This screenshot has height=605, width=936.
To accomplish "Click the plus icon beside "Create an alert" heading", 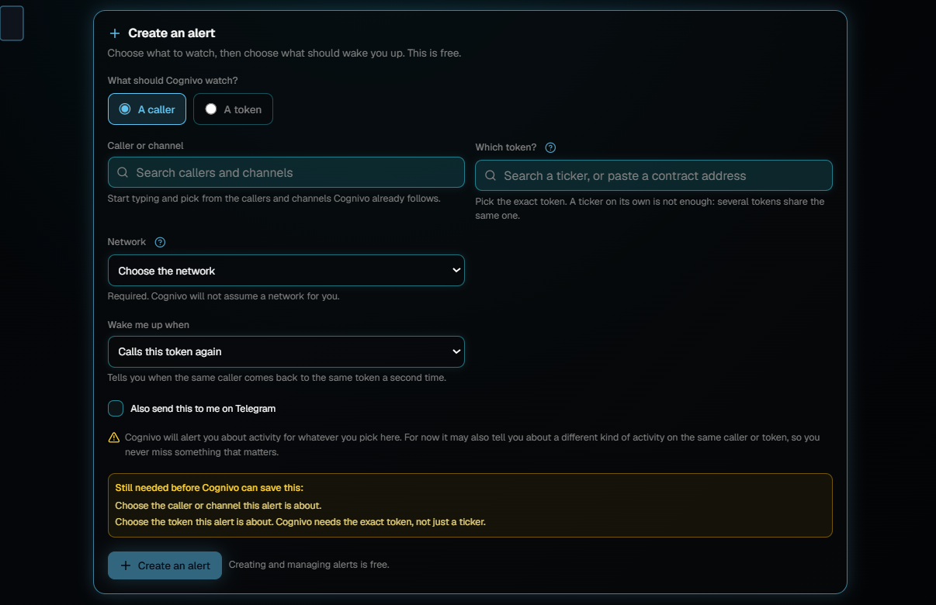I will tap(115, 33).
